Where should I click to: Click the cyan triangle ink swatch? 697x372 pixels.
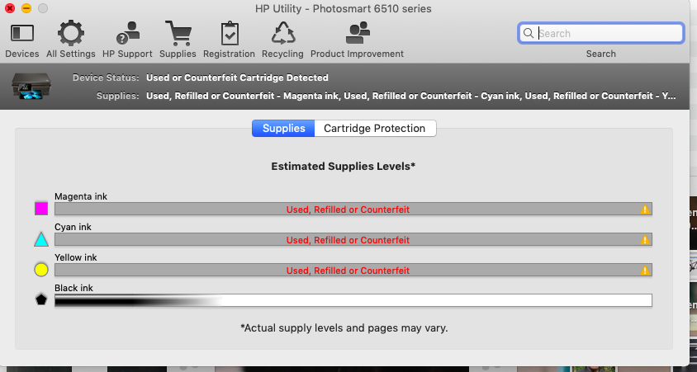41,239
